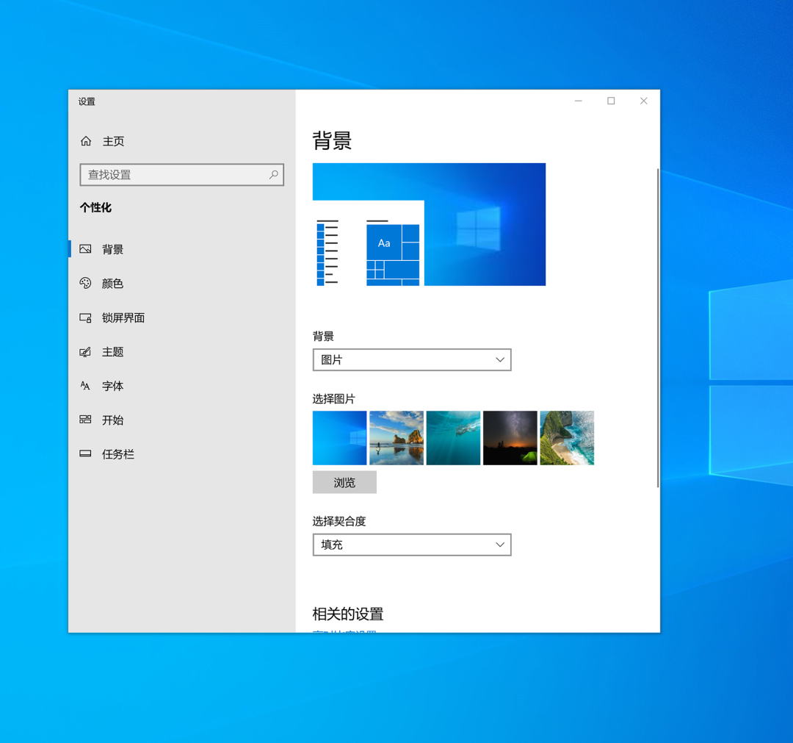Click the 背景 picture icon in sidebar
The image size is (793, 743).
tap(85, 249)
